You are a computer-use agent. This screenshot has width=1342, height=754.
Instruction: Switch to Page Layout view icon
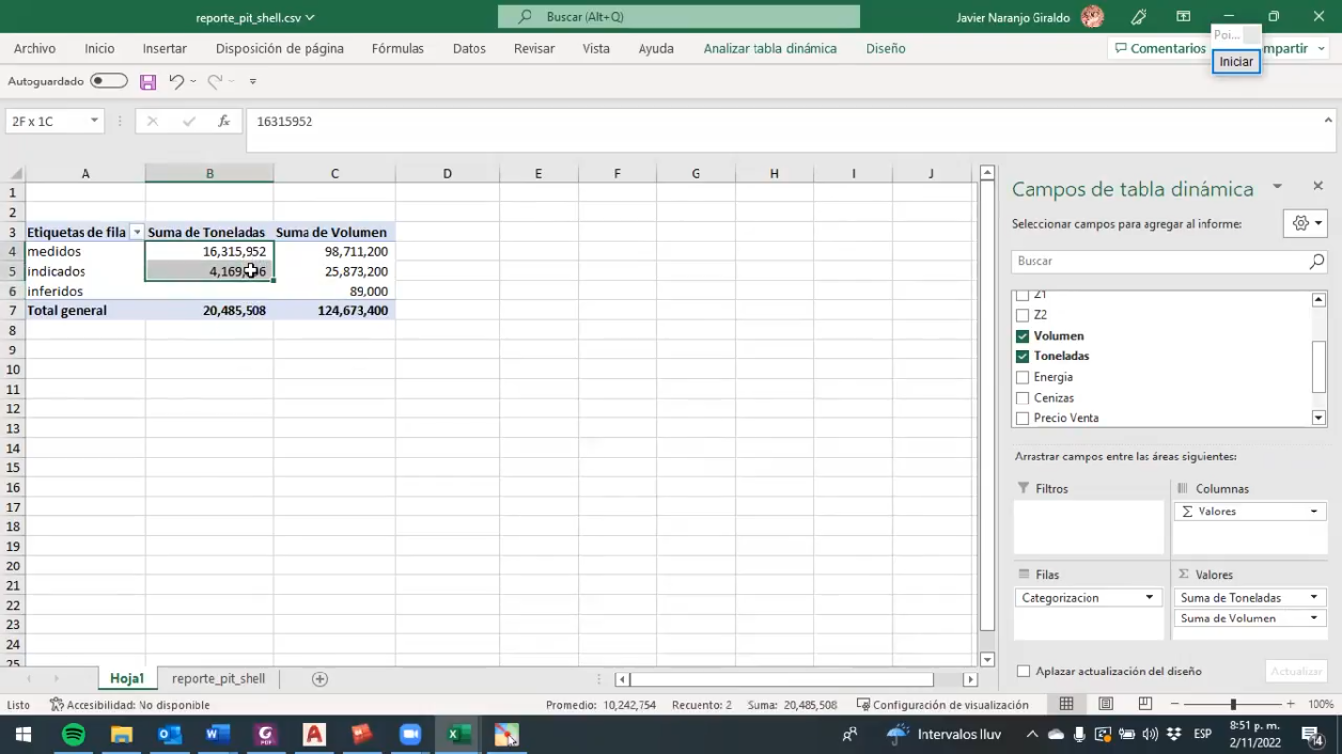[1106, 704]
